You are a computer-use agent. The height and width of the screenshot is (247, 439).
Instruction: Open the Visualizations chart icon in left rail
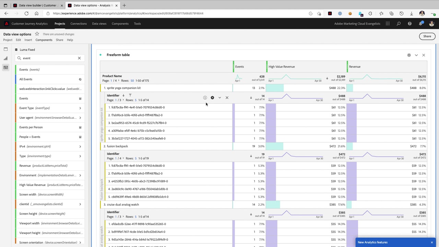click(5, 58)
